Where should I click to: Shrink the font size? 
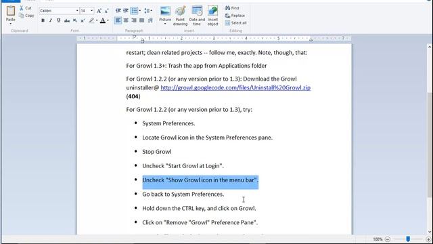(x=106, y=11)
